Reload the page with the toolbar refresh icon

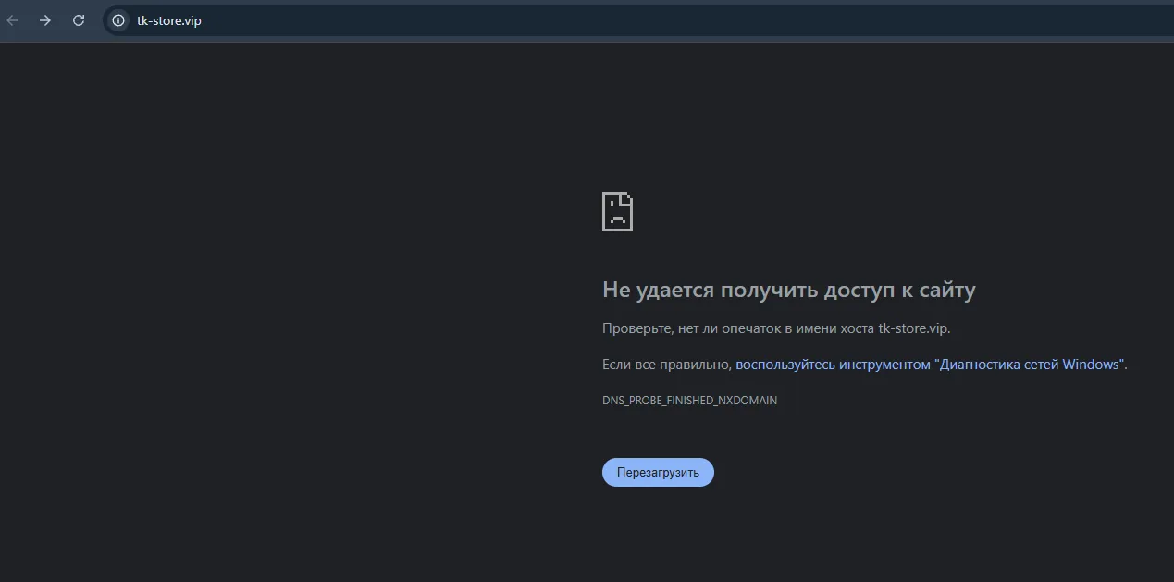coord(79,20)
